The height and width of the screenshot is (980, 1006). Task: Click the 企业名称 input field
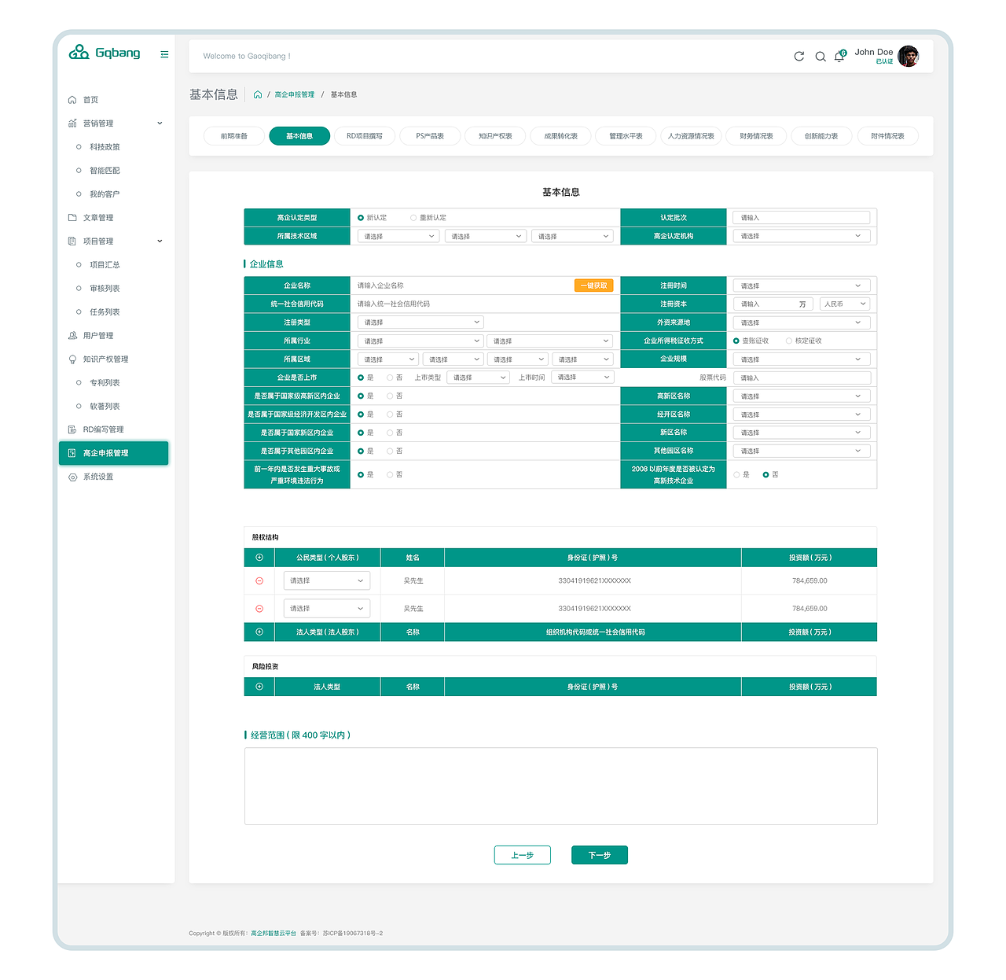[x=464, y=286]
